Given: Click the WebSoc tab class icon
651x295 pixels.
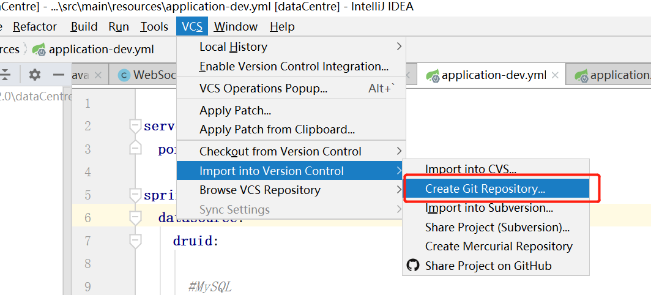Looking at the screenshot, I should 124,75.
